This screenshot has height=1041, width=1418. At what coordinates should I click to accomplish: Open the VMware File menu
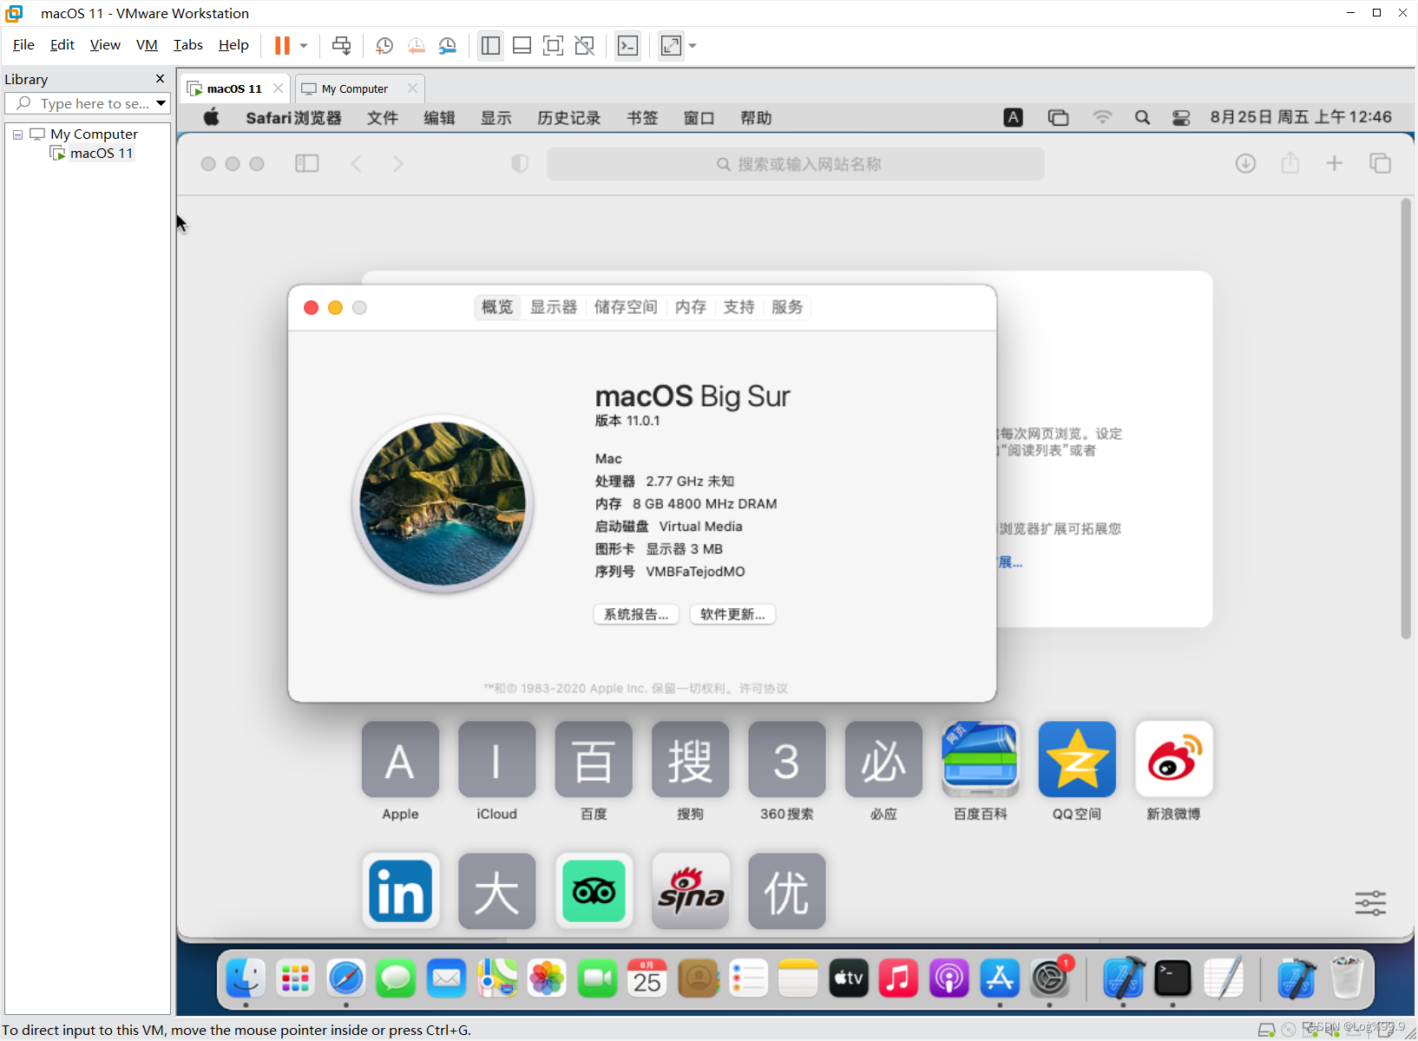pos(23,45)
